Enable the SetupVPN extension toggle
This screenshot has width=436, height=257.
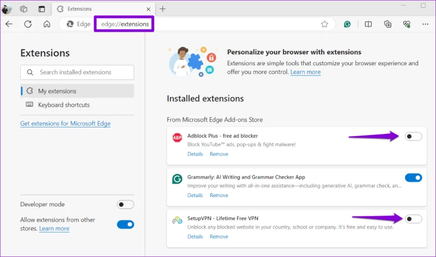pos(413,219)
